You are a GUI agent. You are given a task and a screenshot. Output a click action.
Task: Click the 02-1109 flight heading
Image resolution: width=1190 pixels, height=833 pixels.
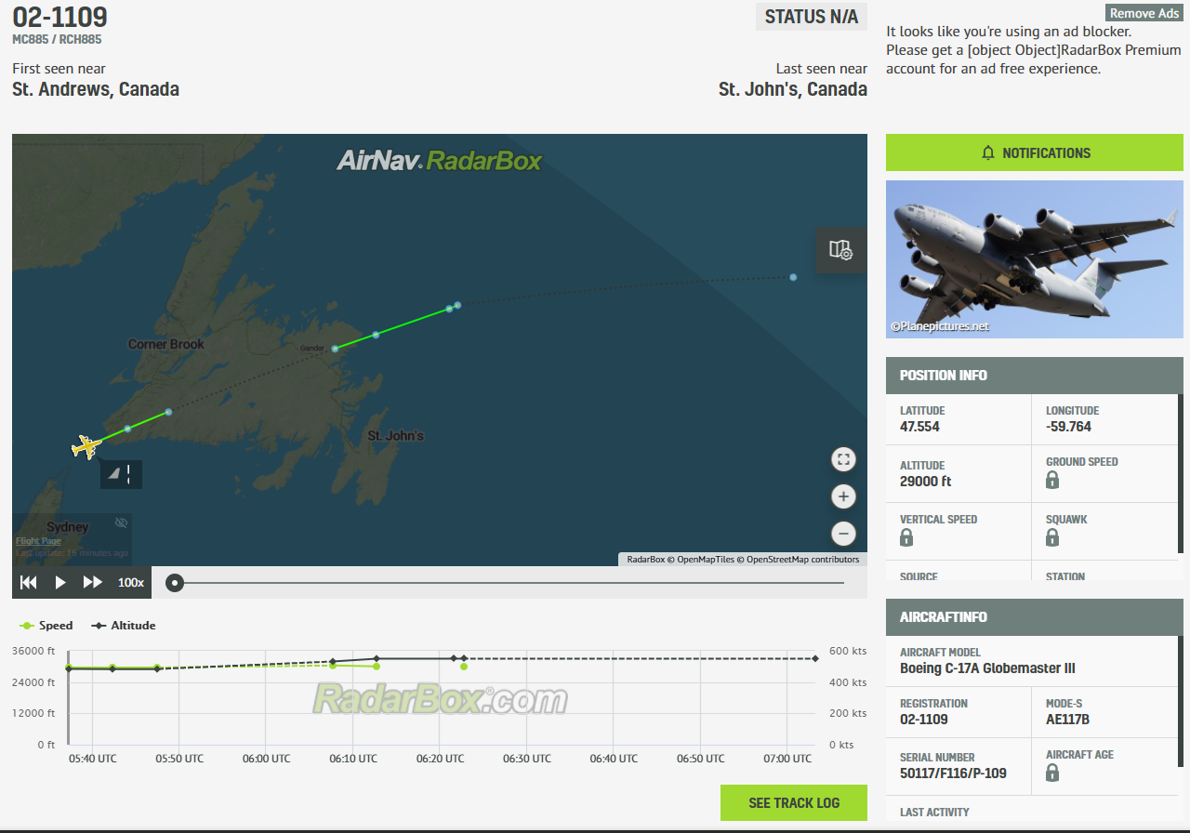pyautogui.click(x=59, y=17)
